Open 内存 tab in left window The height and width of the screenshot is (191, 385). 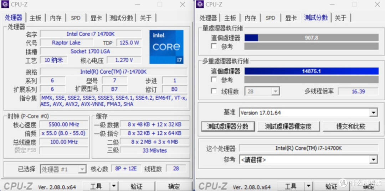pos(56,18)
